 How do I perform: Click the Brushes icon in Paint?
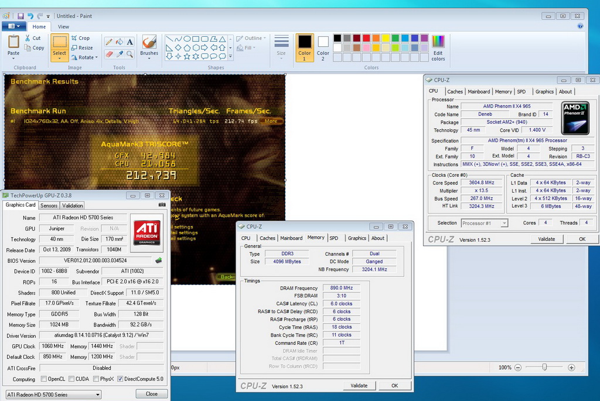(x=149, y=42)
